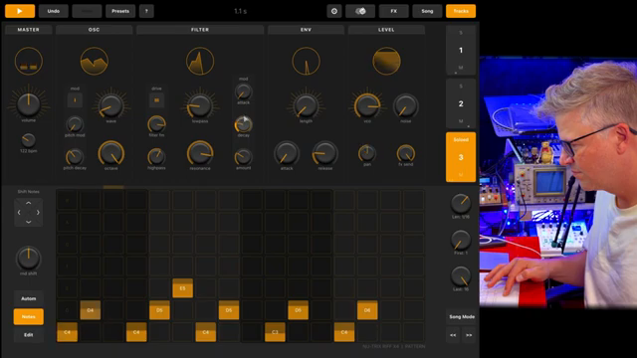Image resolution: width=637 pixels, height=358 pixels.
Task: Select the Tracks tab
Action: coord(461,11)
